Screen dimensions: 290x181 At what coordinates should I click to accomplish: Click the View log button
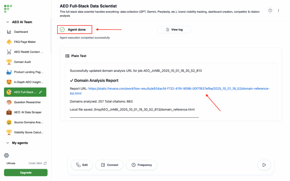point(174,30)
